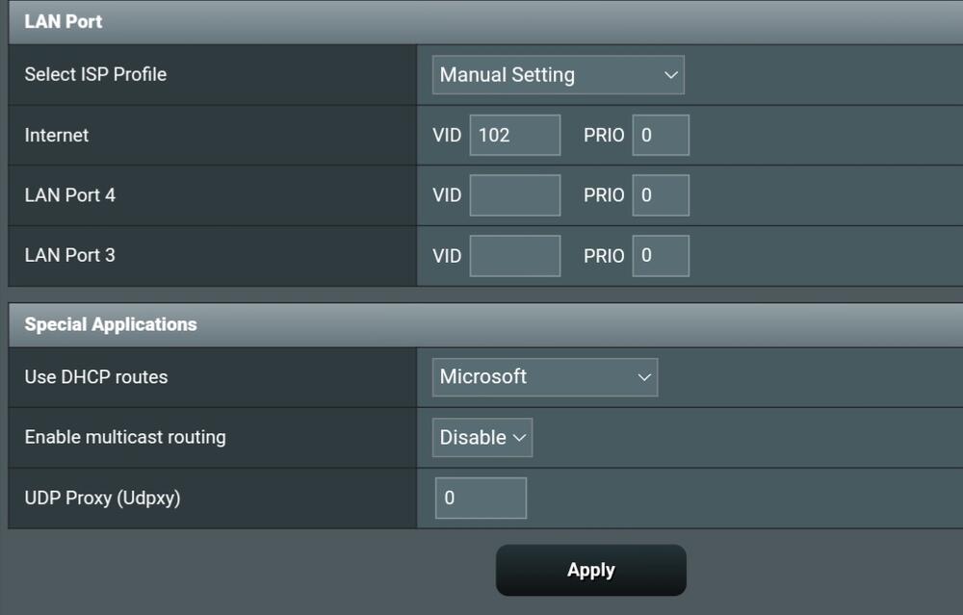Click the Internet row label
The width and height of the screenshot is (963, 615).
click(57, 136)
